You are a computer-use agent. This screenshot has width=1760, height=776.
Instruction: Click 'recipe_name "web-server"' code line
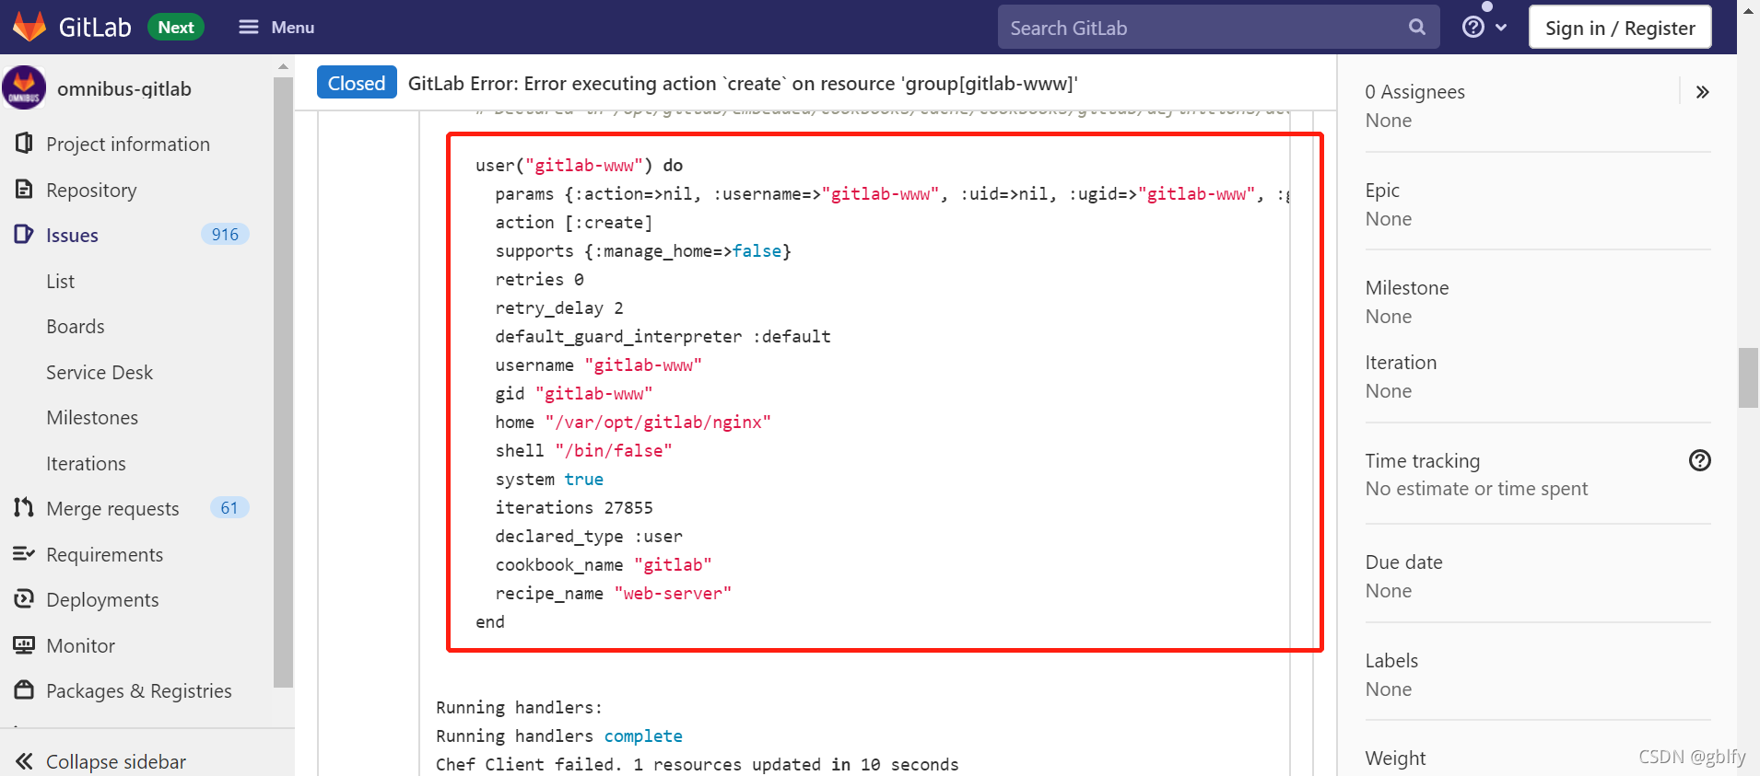coord(613,594)
